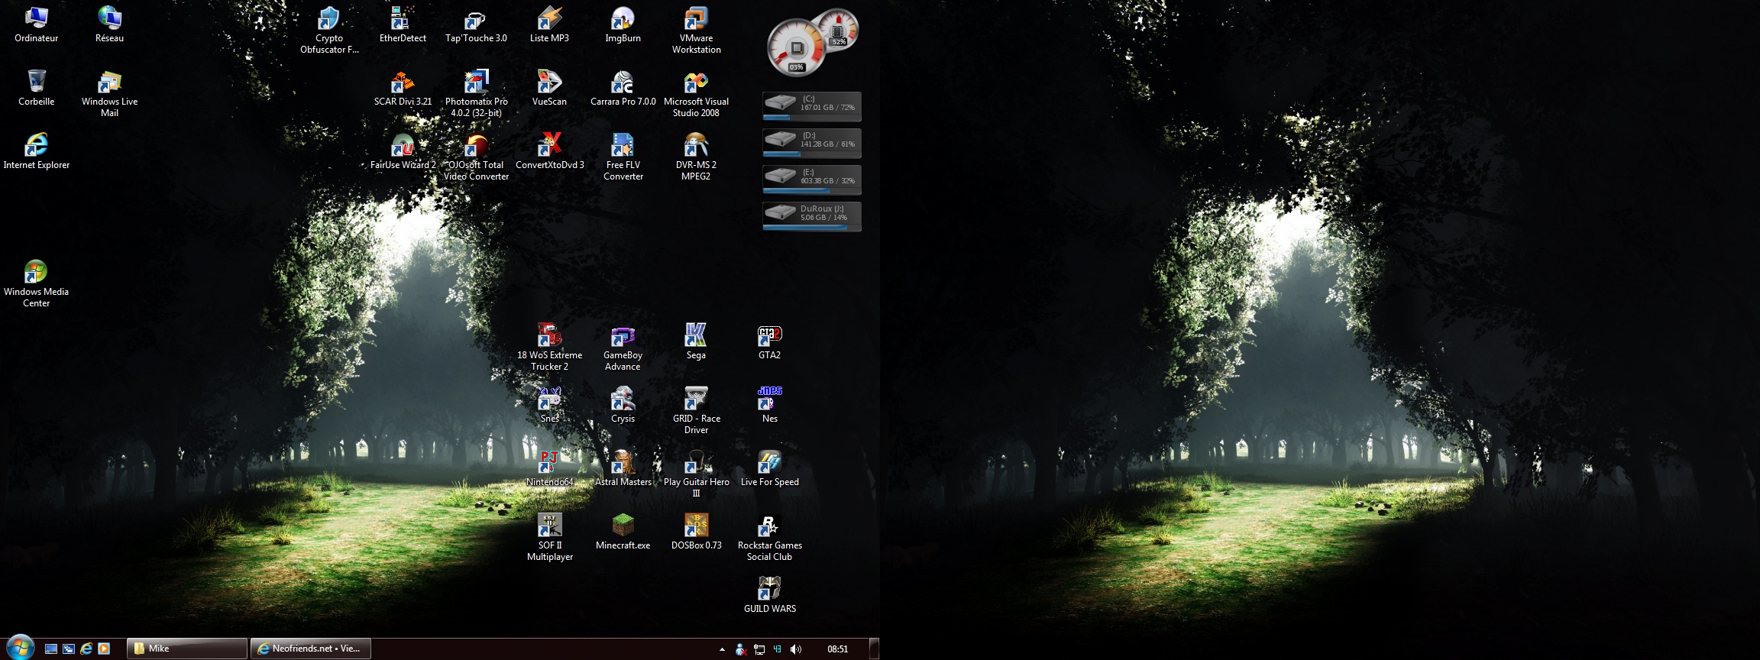The width and height of the screenshot is (1760, 660).
Task: Open the Windows Start menu orb
Action: click(20, 648)
